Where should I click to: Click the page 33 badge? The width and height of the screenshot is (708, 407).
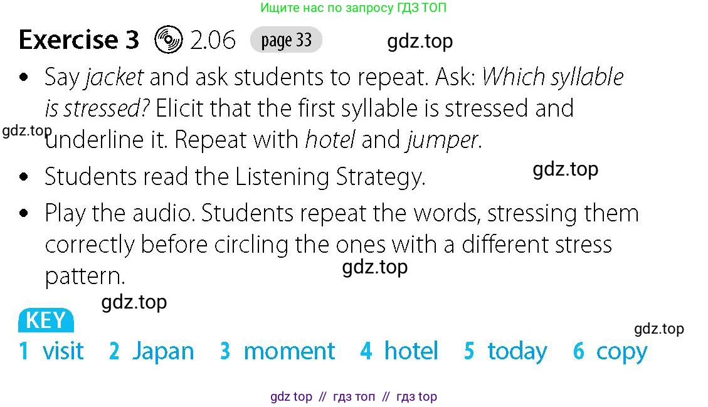coord(286,40)
